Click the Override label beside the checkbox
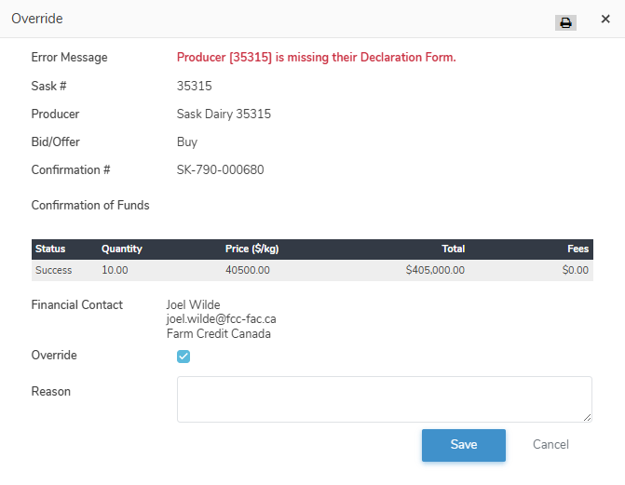Screen dimensions: 625x485 click(x=54, y=356)
